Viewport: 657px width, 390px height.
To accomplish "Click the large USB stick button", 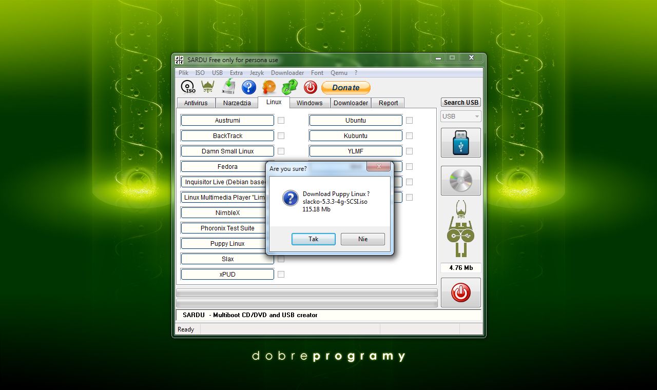I will [x=461, y=142].
